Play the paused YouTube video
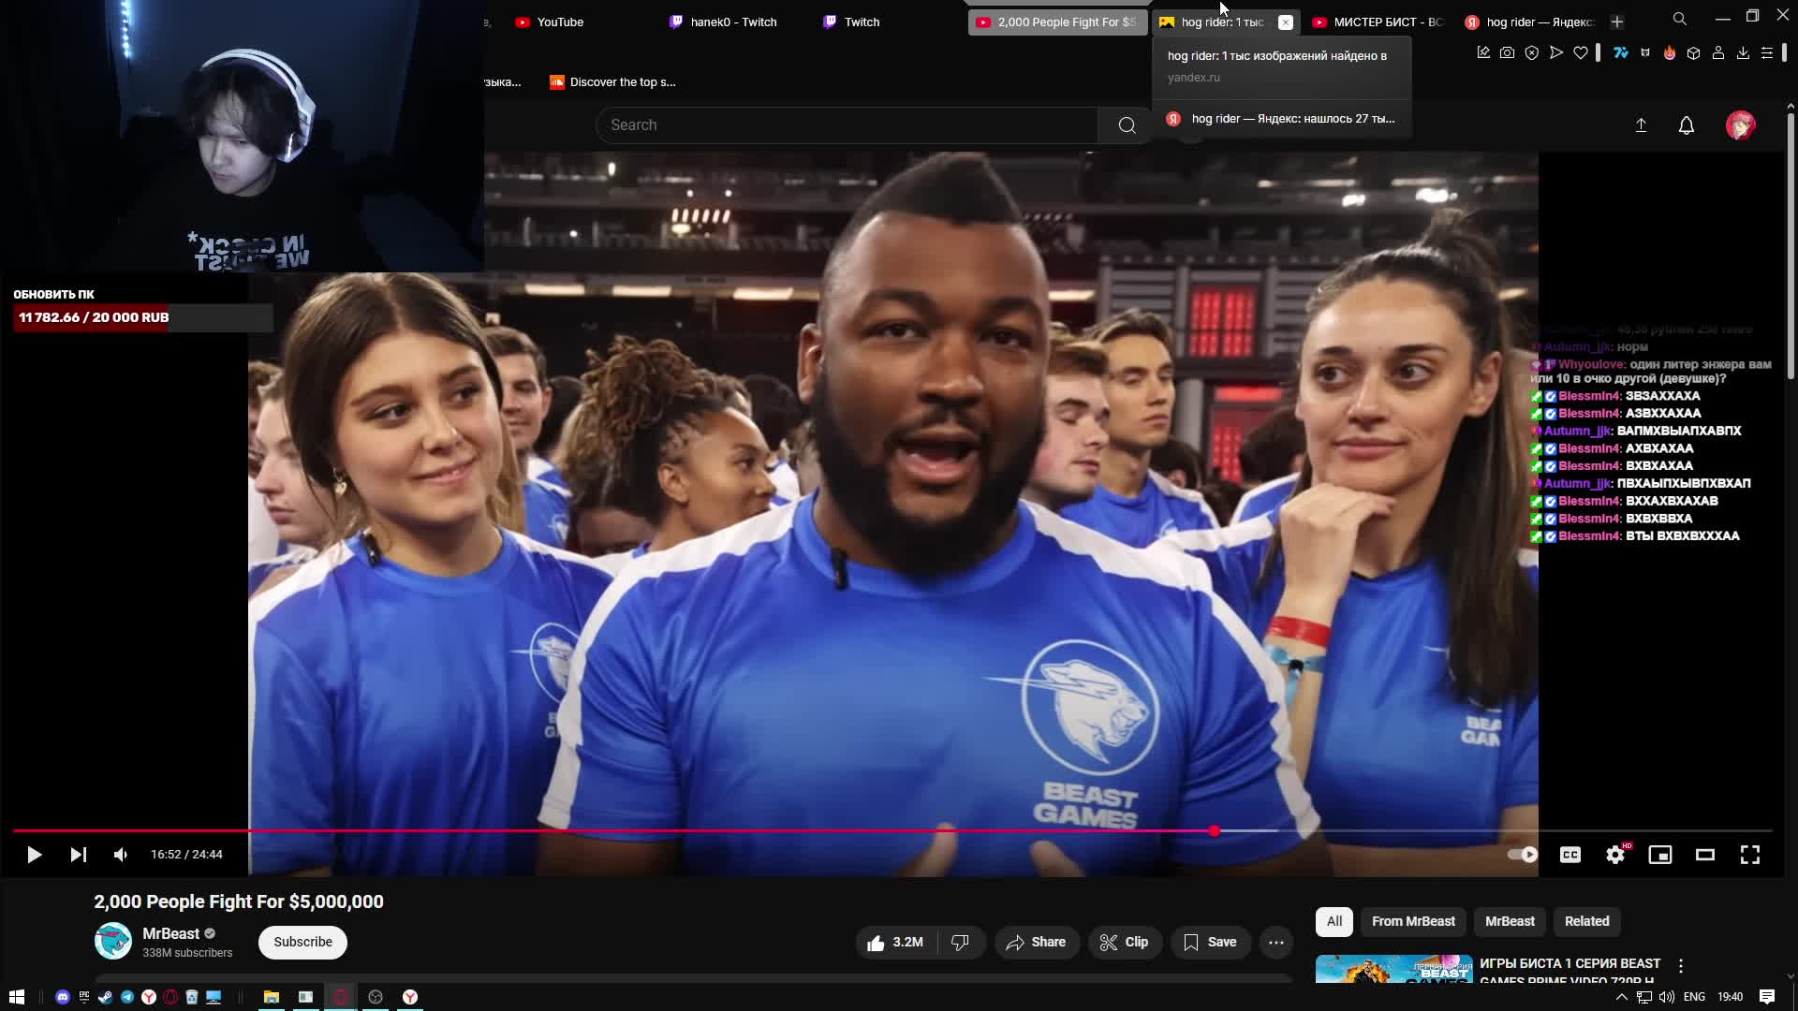The image size is (1798, 1011). point(34,855)
